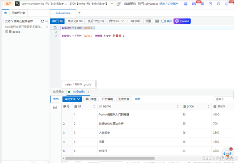The image size is (240, 163).
Task: Focus the table name fuzzy search field
Action: 22,21
